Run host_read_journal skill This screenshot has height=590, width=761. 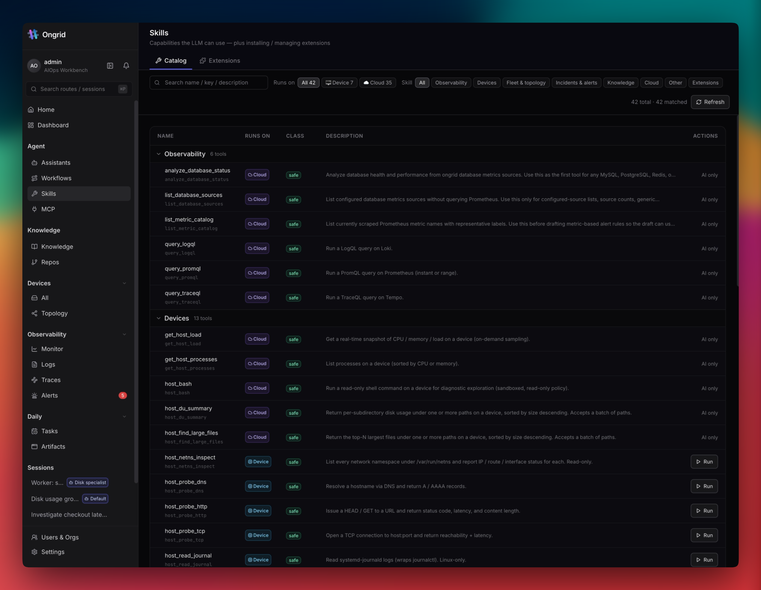[704, 560]
